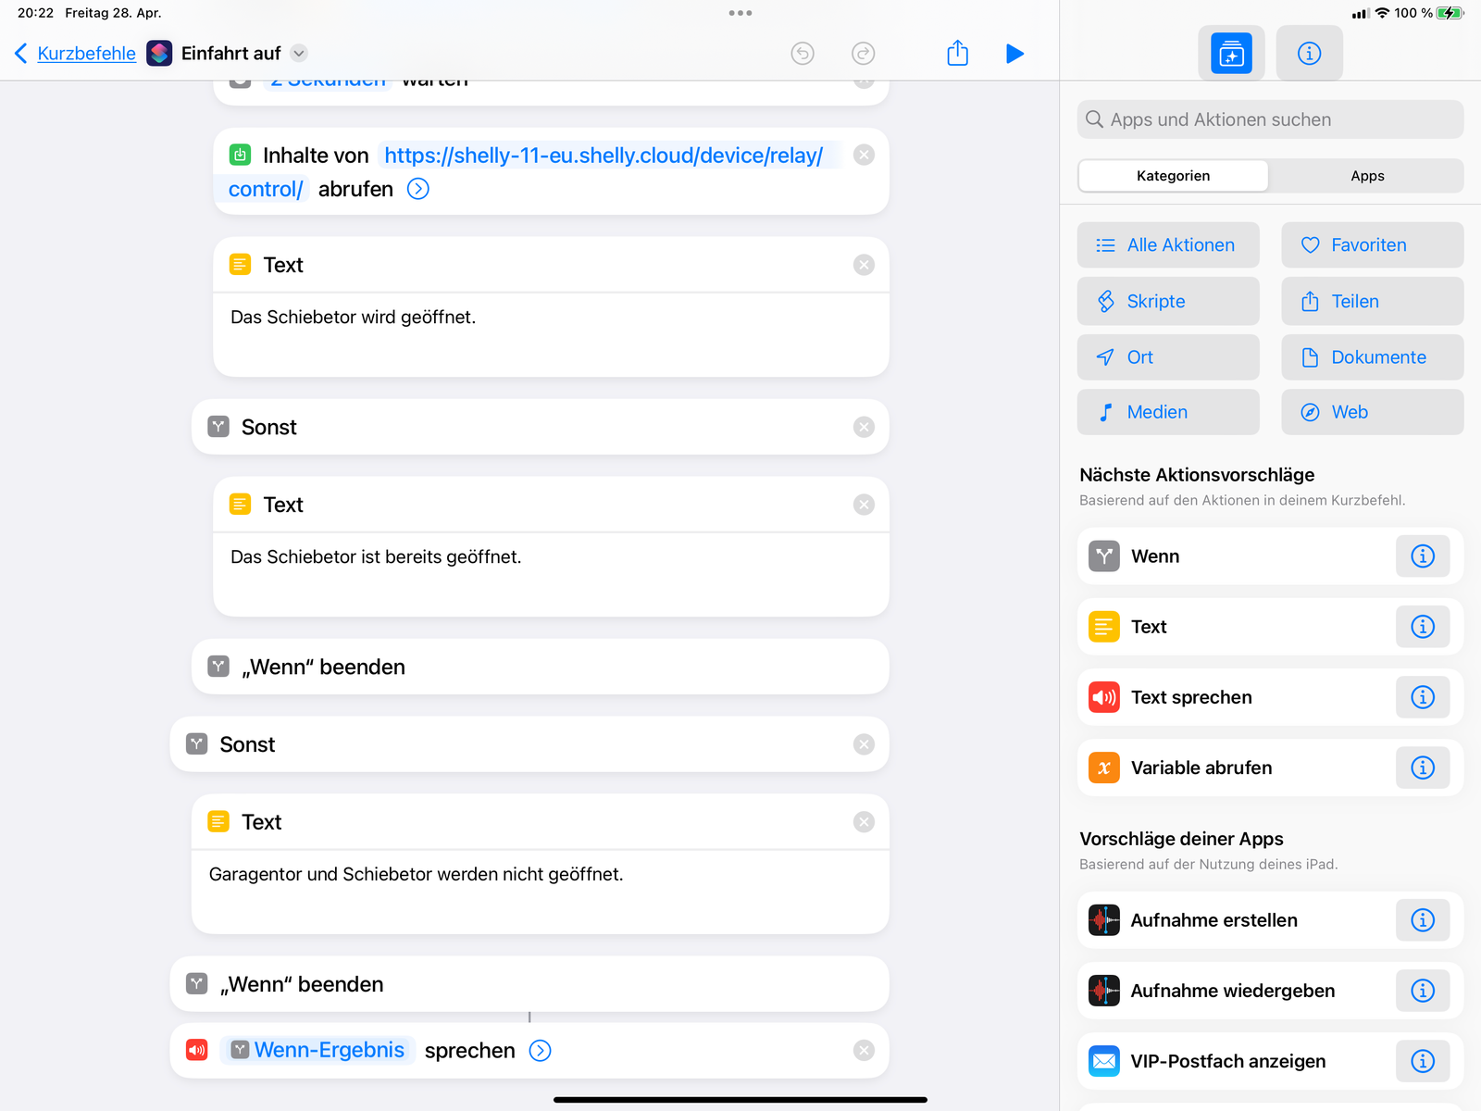Screen dimensions: 1481x1111
Task: Show info for Text sprechen action
Action: (x=1422, y=697)
